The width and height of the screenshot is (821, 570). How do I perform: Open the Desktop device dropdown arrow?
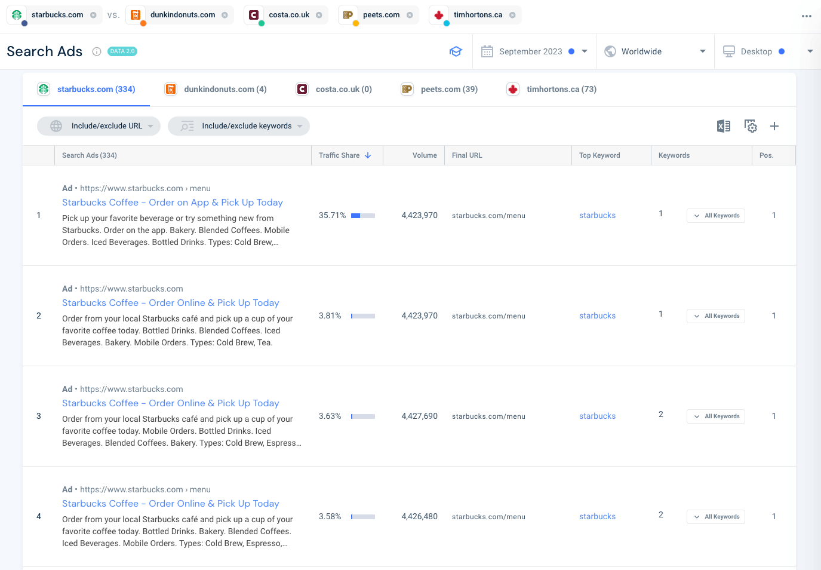point(810,51)
